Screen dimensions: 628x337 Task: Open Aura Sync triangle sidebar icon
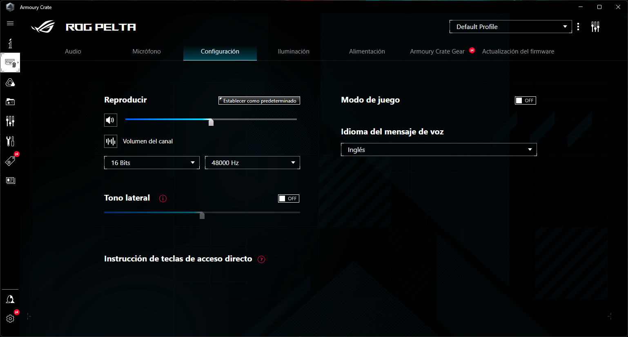pos(10,83)
